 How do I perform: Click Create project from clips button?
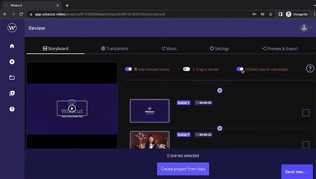click(183, 169)
